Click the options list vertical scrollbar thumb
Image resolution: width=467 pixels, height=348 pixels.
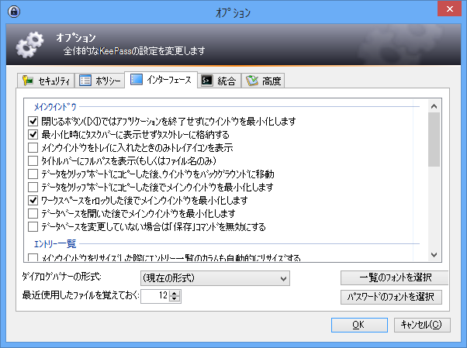pos(434,133)
